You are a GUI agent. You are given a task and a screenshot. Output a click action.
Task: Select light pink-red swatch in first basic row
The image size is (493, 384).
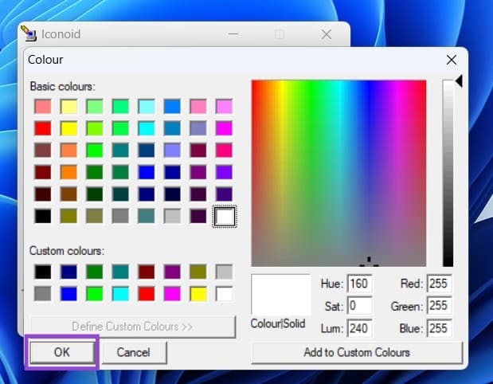[43, 106]
